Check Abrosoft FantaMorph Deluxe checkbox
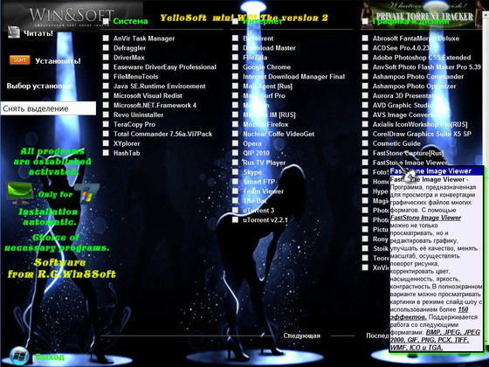The height and width of the screenshot is (367, 489). coord(365,38)
